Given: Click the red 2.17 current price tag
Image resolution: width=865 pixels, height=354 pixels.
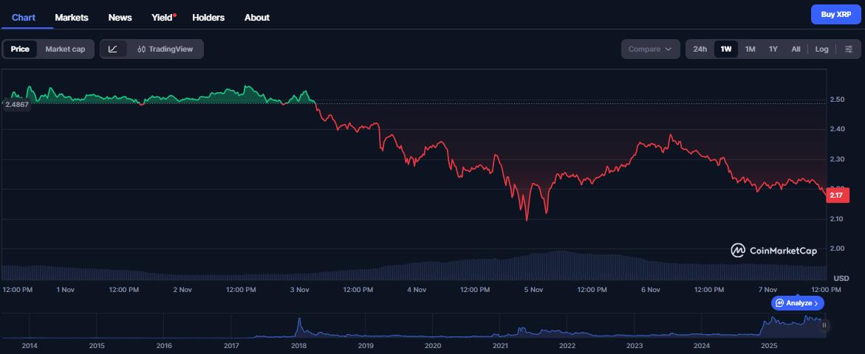Looking at the screenshot, I should coord(836,195).
